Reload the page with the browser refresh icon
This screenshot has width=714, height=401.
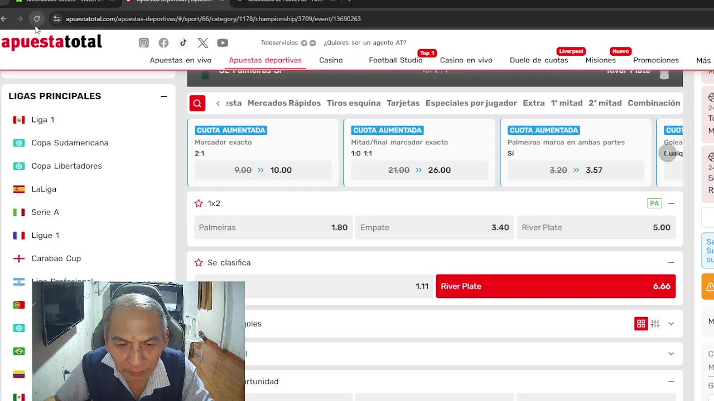pyautogui.click(x=37, y=19)
